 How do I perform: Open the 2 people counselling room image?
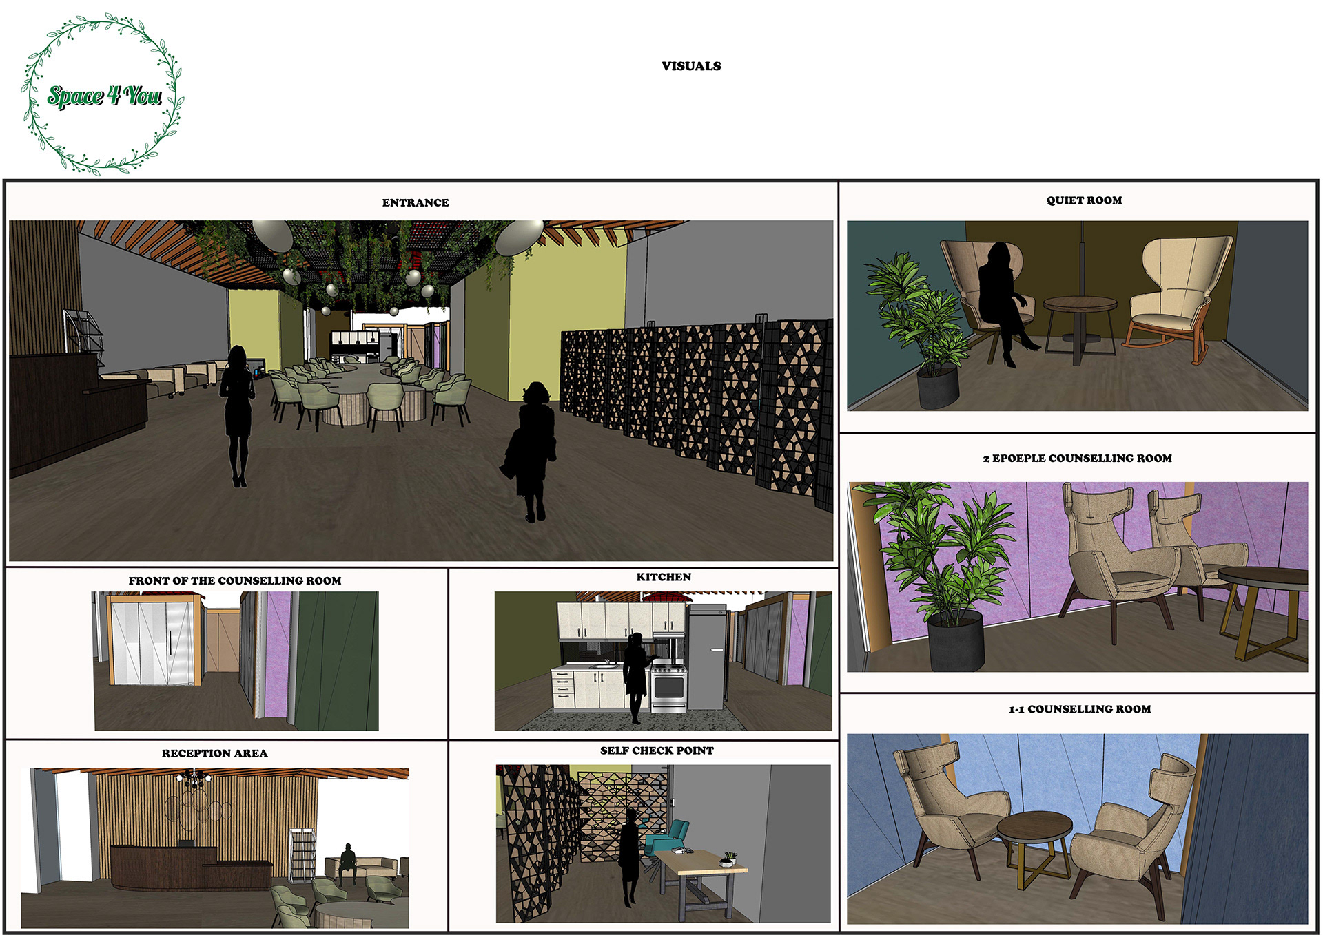[1077, 577]
